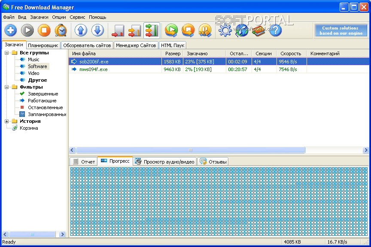The image size is (371, 247).
Task: Select heavy traffic mode icon
Action: (x=152, y=30)
